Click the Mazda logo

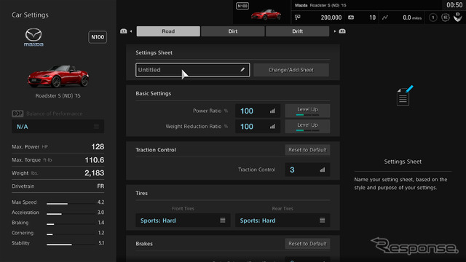(33, 37)
